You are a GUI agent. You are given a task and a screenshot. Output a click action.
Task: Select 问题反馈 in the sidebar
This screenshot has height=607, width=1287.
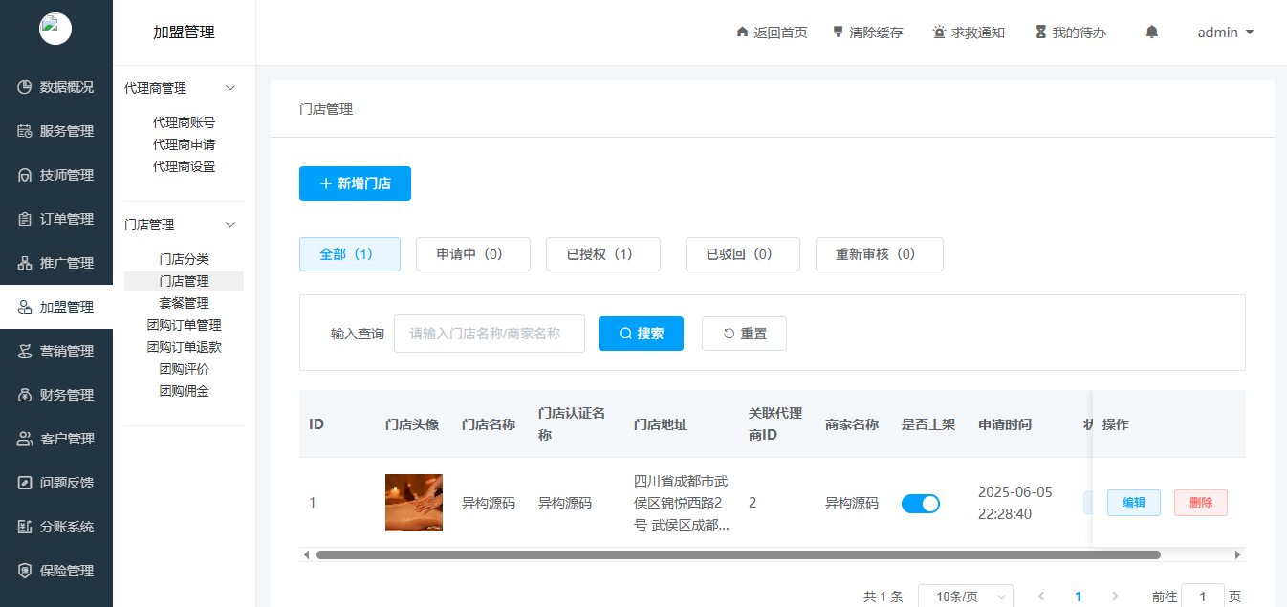[x=56, y=482]
